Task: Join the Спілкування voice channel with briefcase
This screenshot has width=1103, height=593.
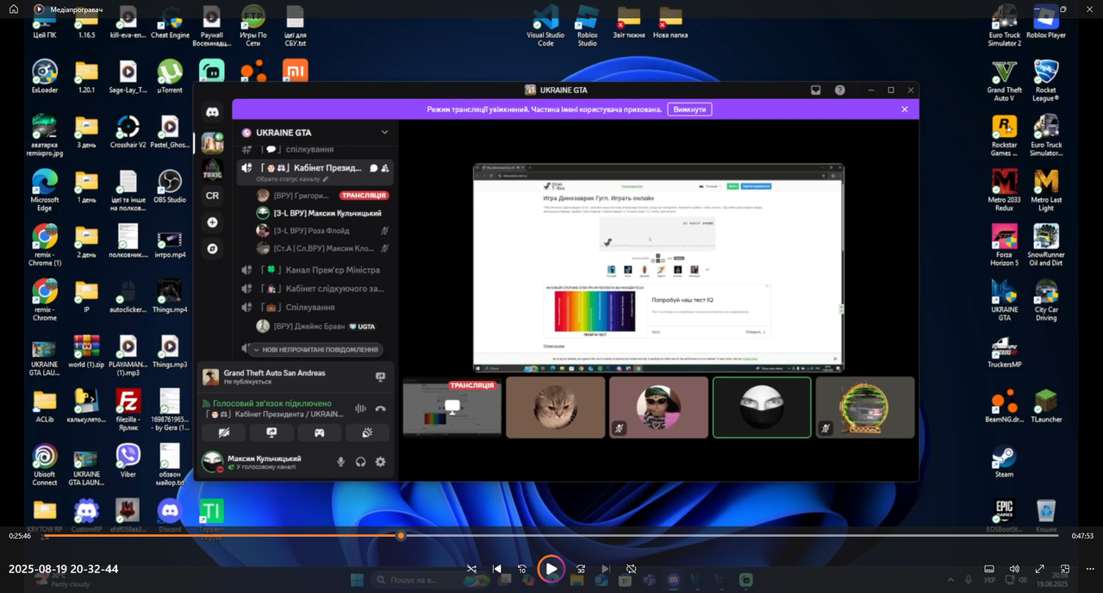Action: click(x=315, y=307)
